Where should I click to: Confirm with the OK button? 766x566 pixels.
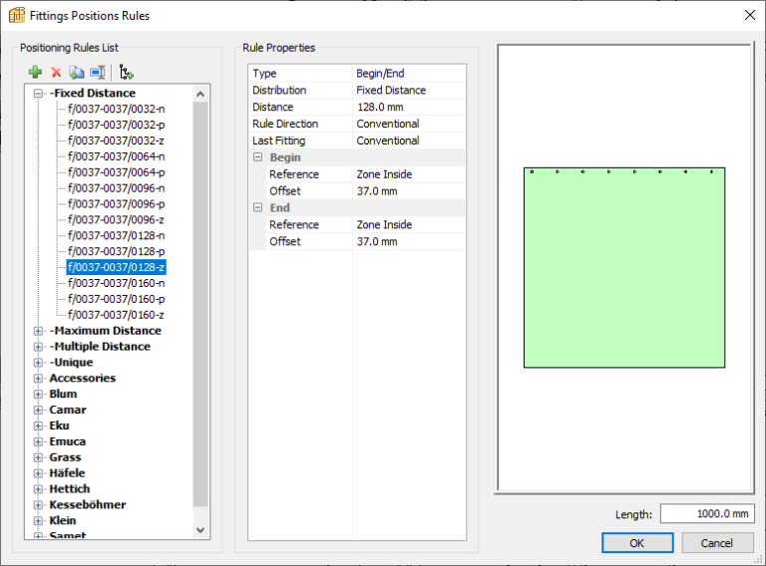(x=637, y=543)
